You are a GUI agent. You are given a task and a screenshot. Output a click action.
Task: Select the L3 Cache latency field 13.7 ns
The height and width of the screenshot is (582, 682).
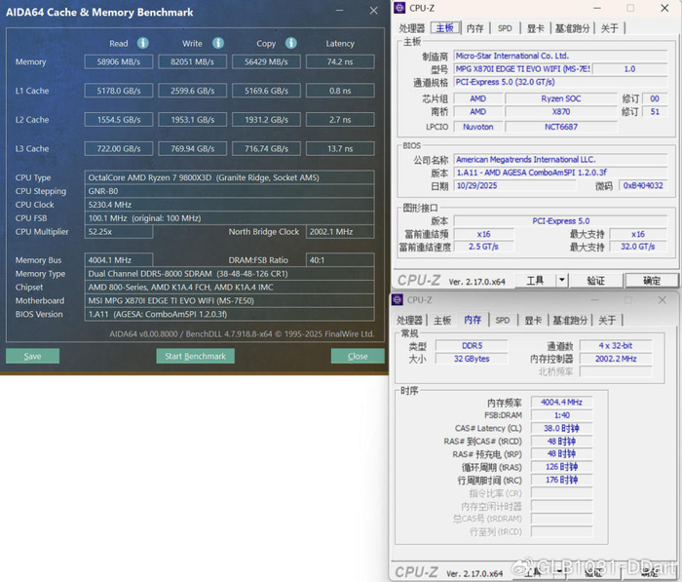click(x=340, y=148)
